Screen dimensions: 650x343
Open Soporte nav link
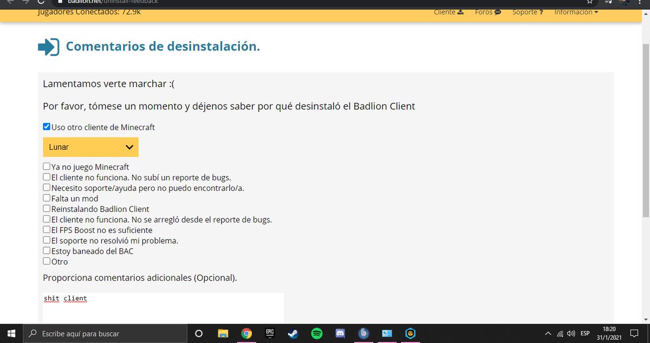pyautogui.click(x=528, y=12)
